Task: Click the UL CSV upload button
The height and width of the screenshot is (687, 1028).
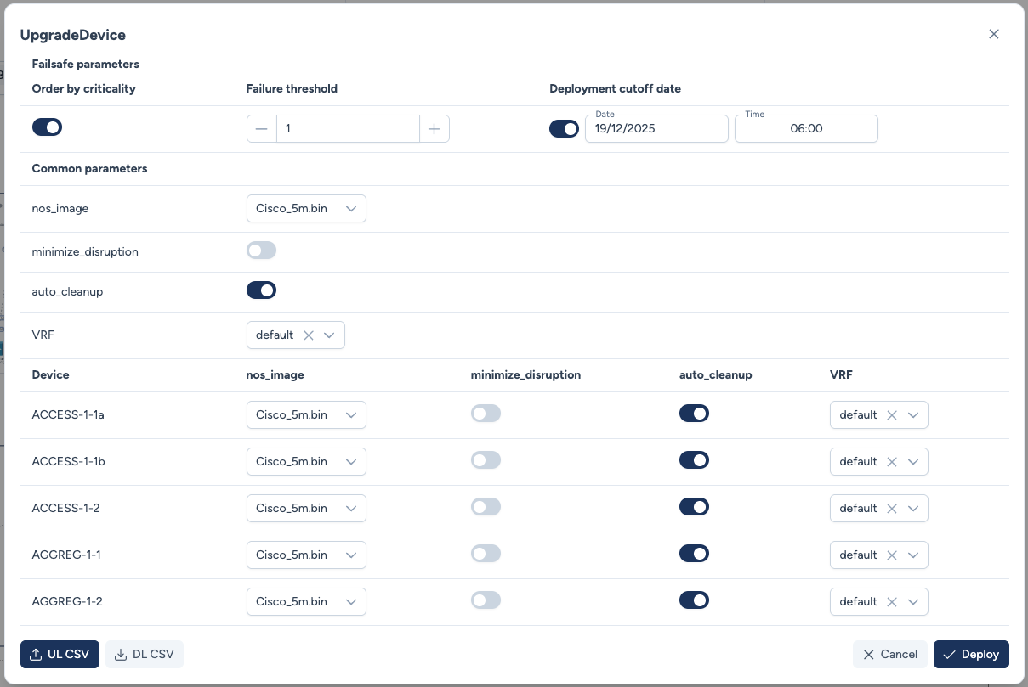Action: [x=60, y=655]
